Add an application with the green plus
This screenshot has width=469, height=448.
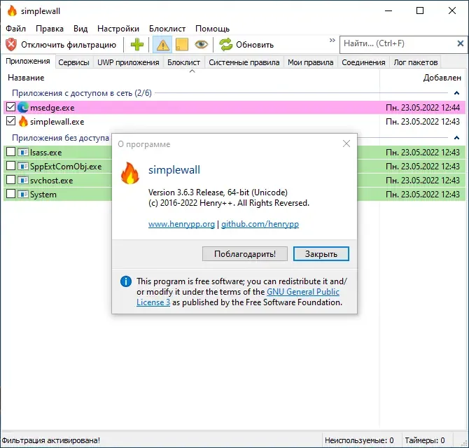coord(137,45)
